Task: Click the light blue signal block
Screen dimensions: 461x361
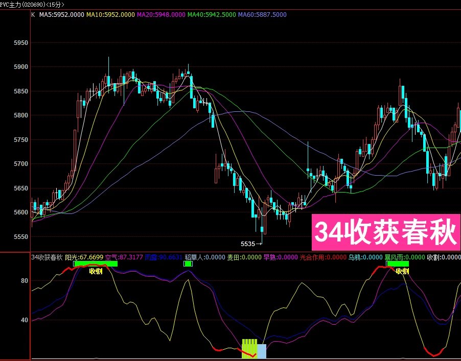Action: [261, 351]
